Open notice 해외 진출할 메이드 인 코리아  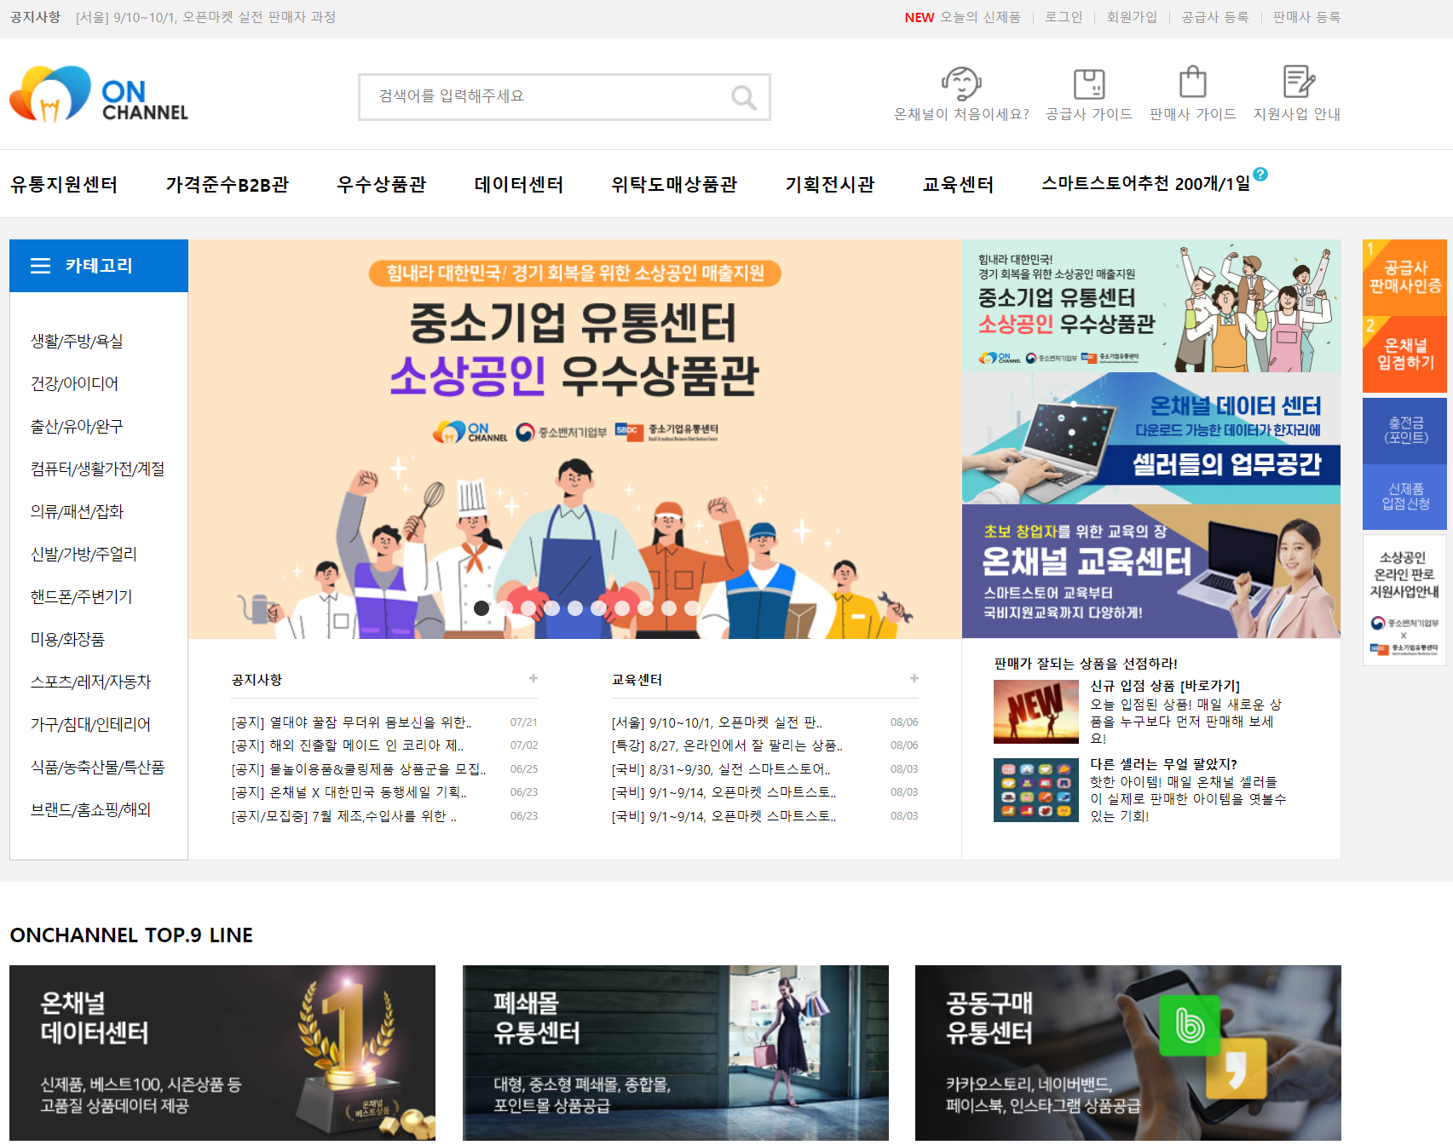tap(348, 745)
